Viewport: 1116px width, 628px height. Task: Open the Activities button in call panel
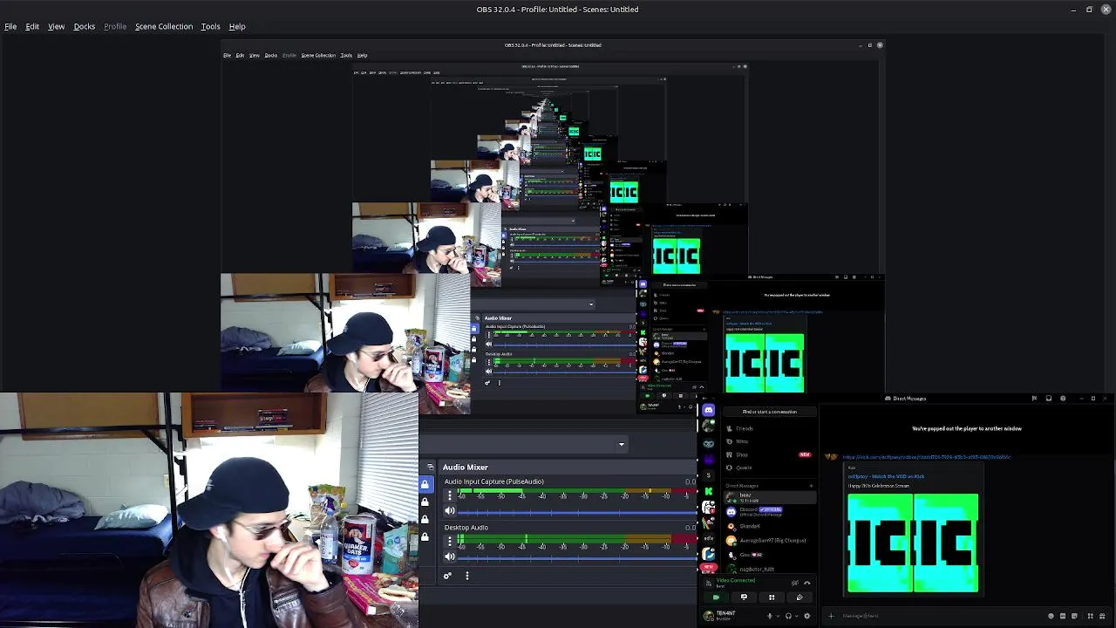pyautogui.click(x=772, y=597)
